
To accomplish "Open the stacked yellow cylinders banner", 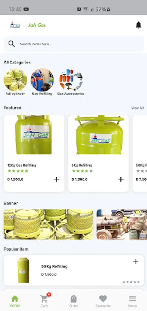I will (49, 224).
